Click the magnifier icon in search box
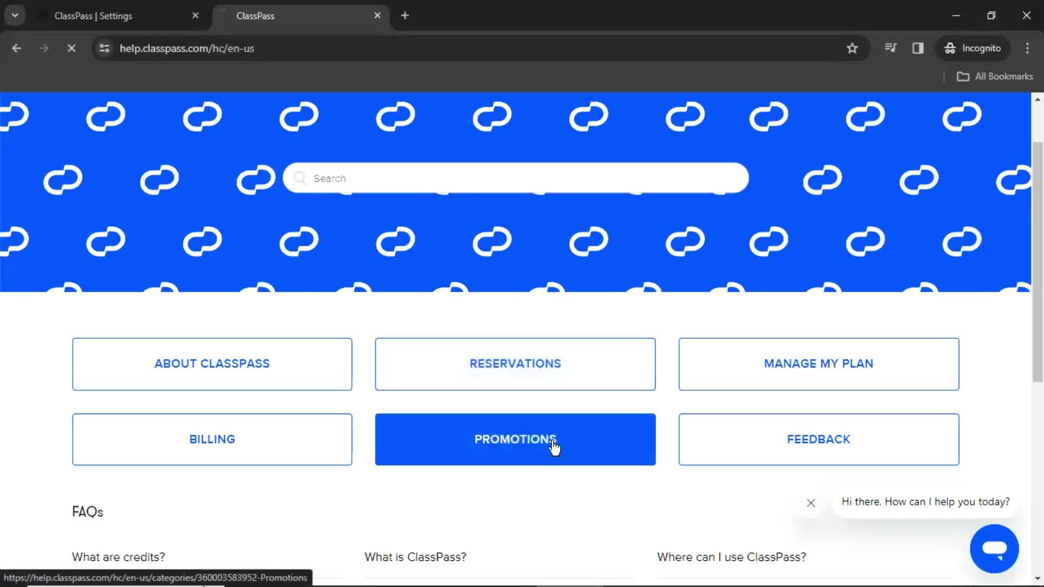 coord(300,178)
